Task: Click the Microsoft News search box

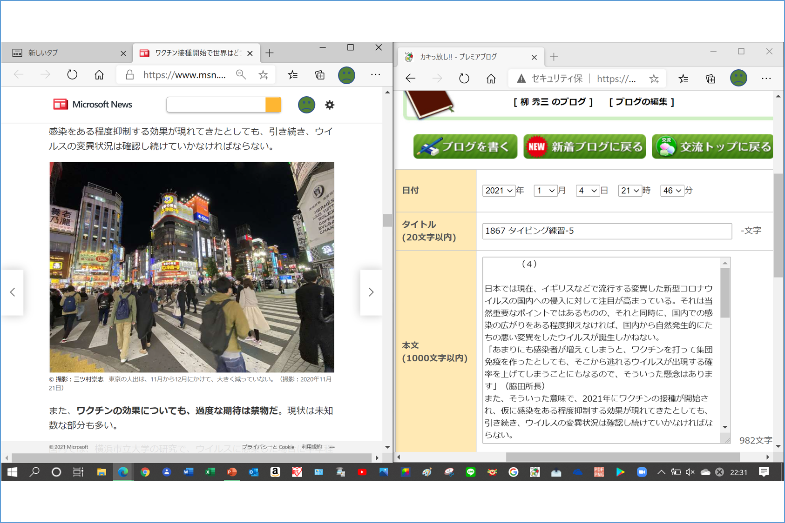Action: [216, 105]
